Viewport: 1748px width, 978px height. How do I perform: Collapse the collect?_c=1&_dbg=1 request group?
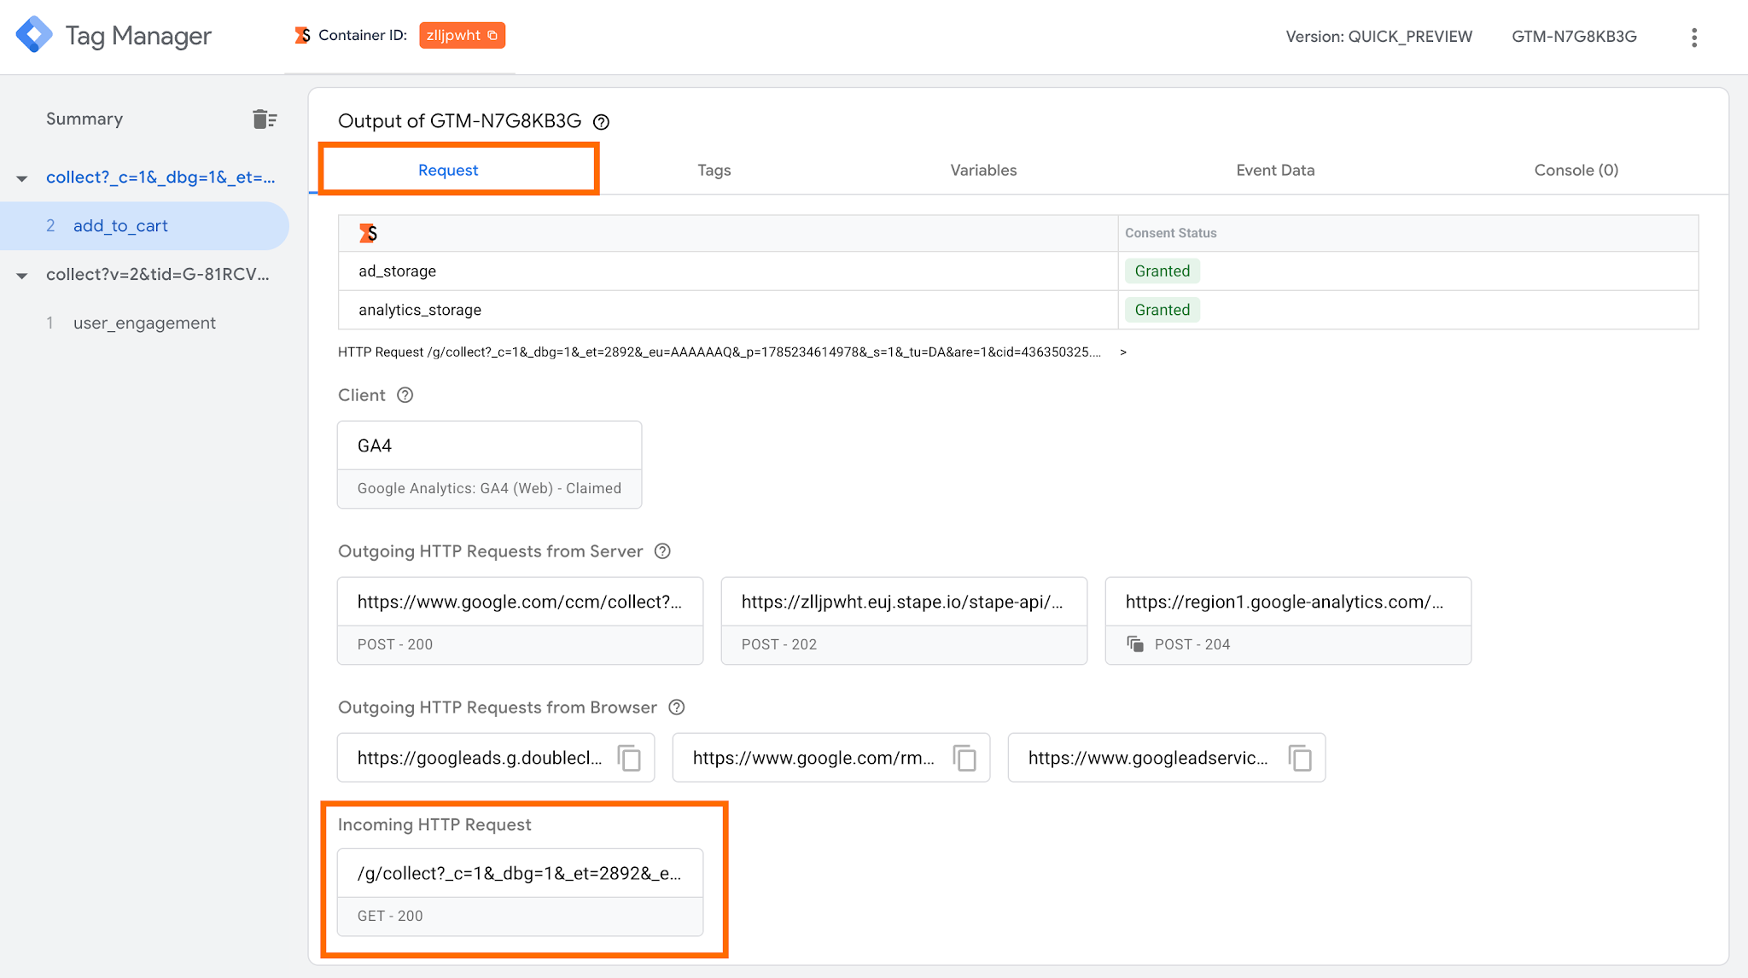[22, 178]
